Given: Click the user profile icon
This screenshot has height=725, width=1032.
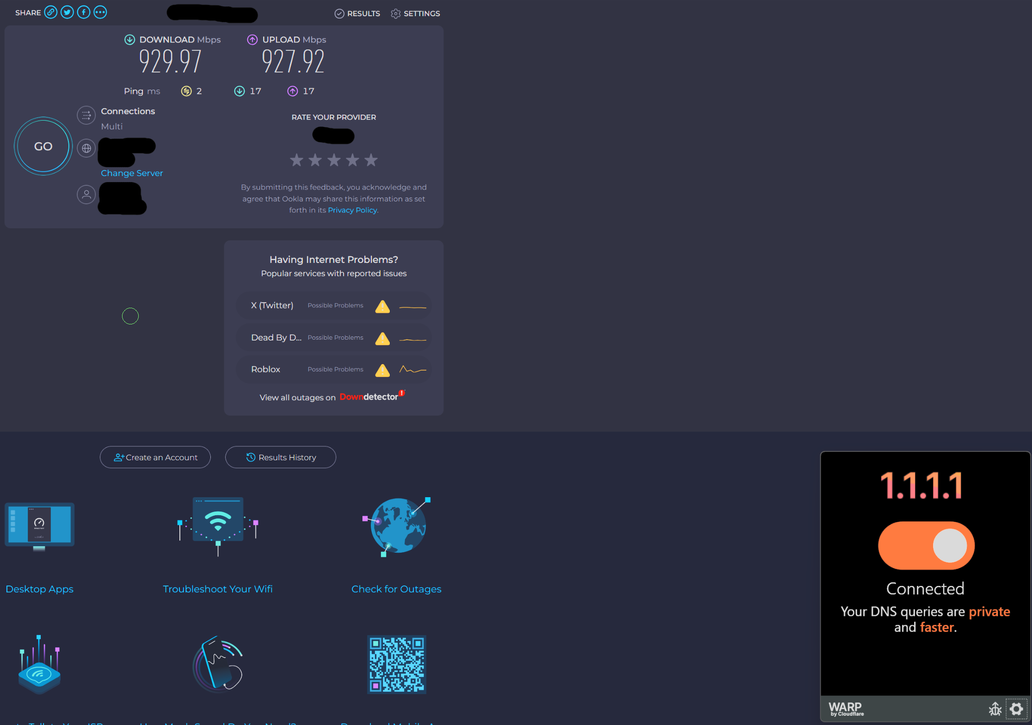Looking at the screenshot, I should click(x=86, y=195).
